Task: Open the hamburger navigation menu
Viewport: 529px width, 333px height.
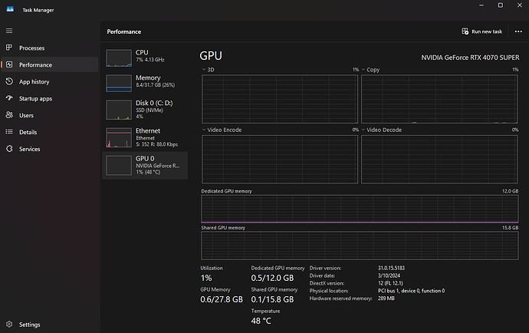Action: 10,31
